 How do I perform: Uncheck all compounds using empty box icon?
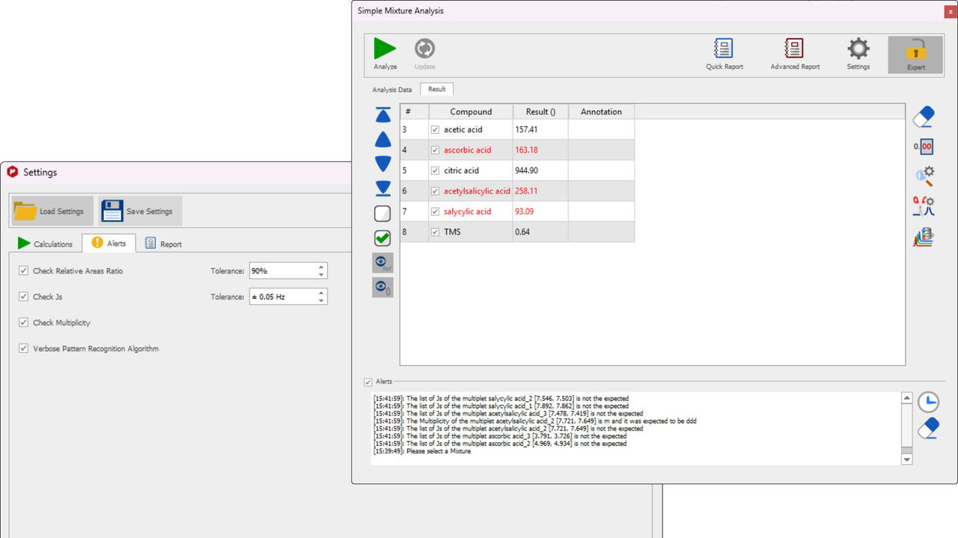tap(382, 214)
